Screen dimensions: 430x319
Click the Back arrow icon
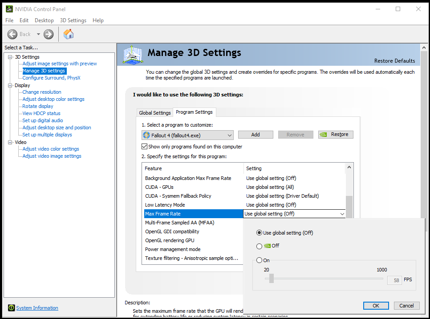(12, 34)
